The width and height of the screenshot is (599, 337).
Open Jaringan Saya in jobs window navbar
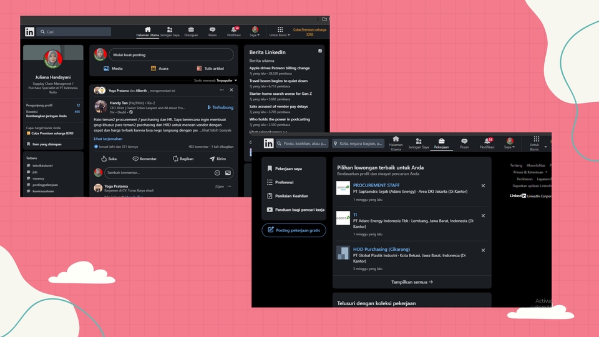tap(419, 144)
